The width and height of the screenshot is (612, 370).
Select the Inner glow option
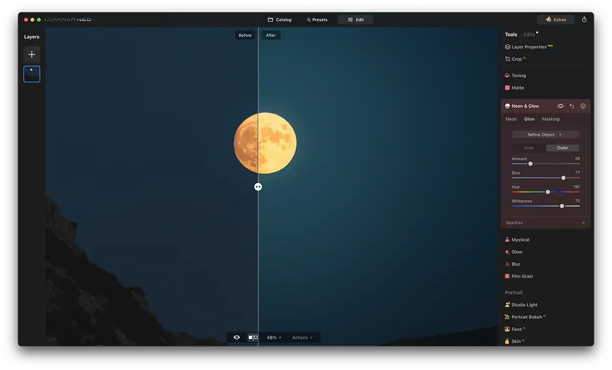click(x=529, y=148)
